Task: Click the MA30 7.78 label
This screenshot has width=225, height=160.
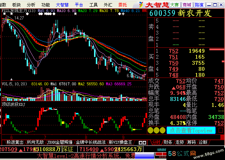Action: 109,11
